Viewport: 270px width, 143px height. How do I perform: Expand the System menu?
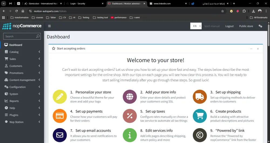point(22,94)
